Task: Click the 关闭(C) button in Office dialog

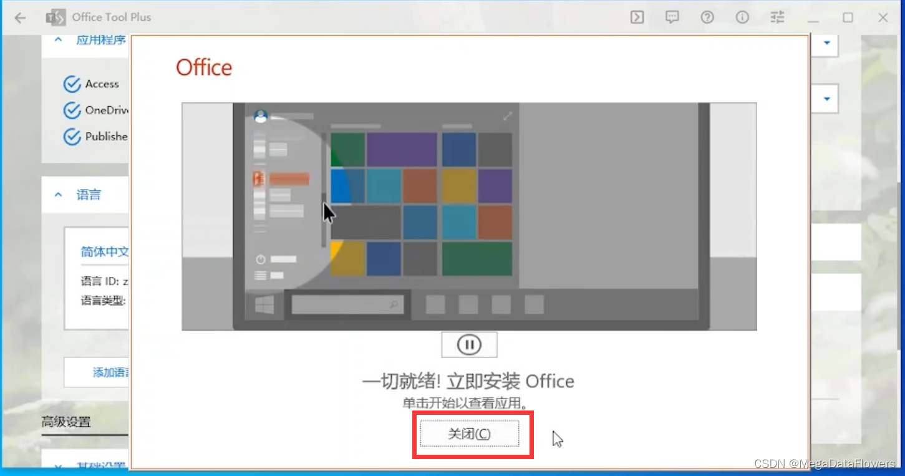Action: tap(470, 434)
